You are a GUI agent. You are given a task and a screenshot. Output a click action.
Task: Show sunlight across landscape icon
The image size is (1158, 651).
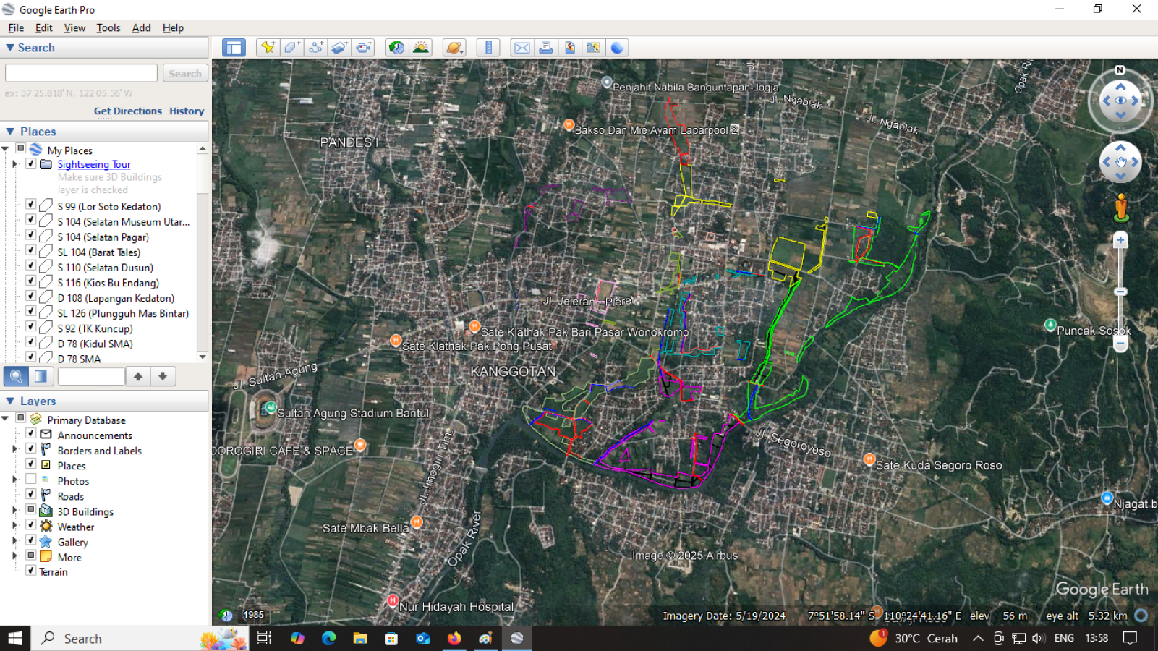(420, 48)
